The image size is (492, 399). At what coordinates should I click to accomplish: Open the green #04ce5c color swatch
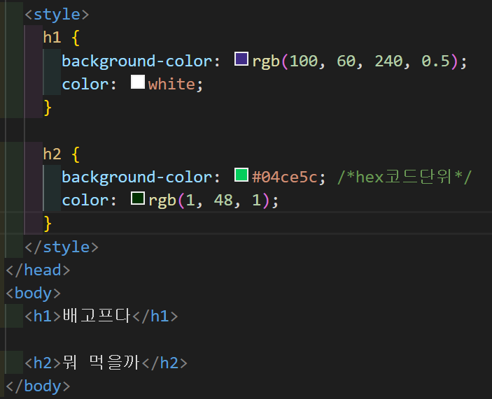pyautogui.click(x=241, y=175)
